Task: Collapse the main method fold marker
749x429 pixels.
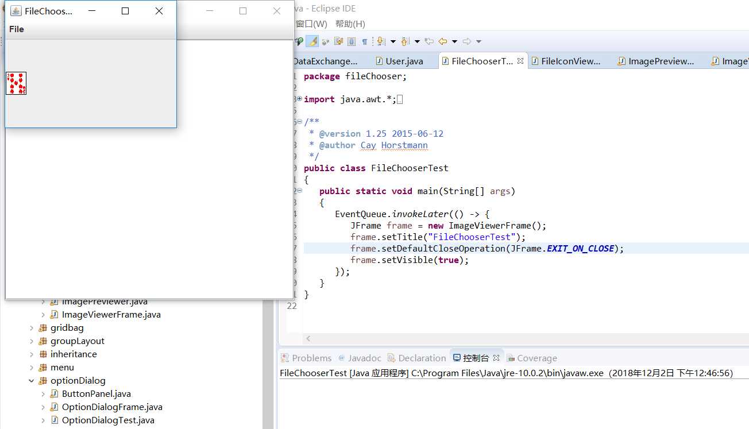Action: click(x=299, y=191)
